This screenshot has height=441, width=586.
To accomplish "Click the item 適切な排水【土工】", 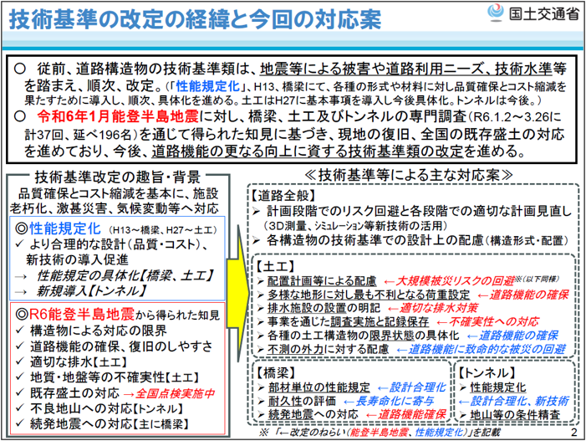I will pyautogui.click(x=79, y=362).
